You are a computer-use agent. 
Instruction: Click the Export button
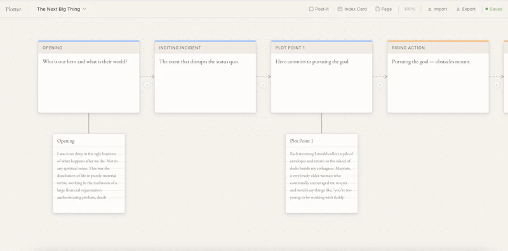466,9
